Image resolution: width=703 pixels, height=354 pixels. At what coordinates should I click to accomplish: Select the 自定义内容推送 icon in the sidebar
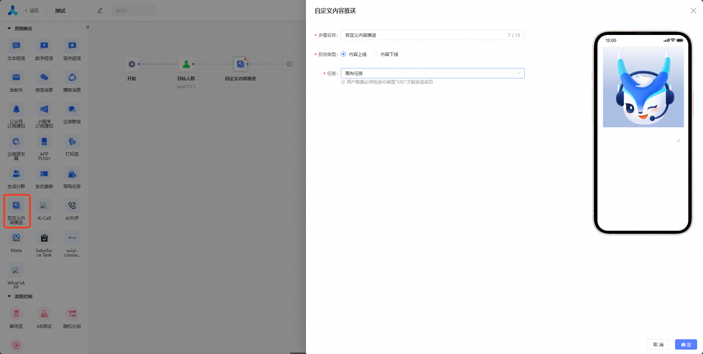tap(16, 205)
